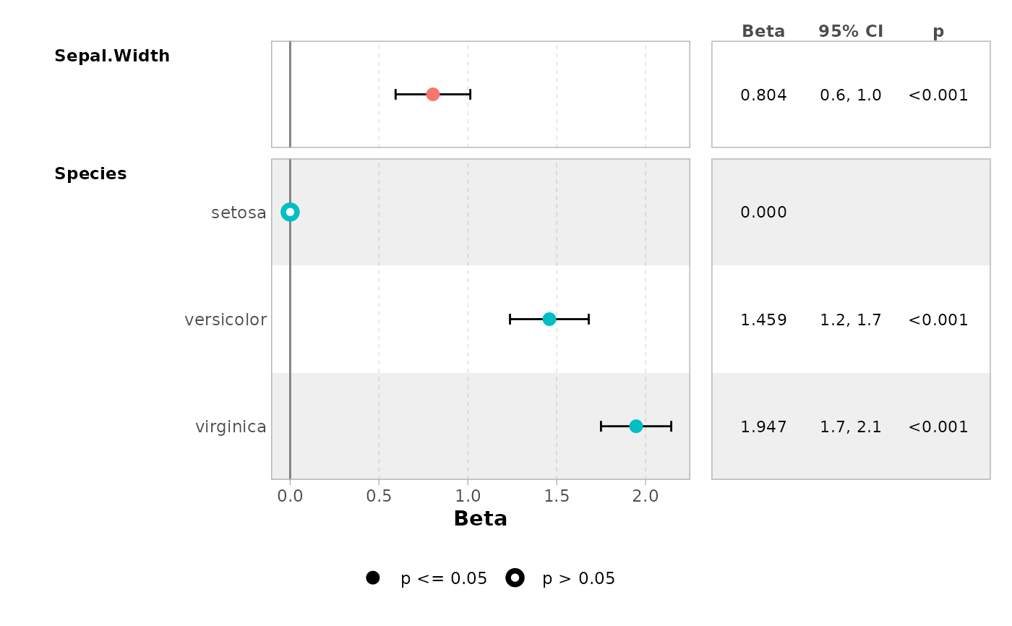Click the 1.947 beta value for virginica
This screenshot has height=626, width=1012.
pos(763,427)
